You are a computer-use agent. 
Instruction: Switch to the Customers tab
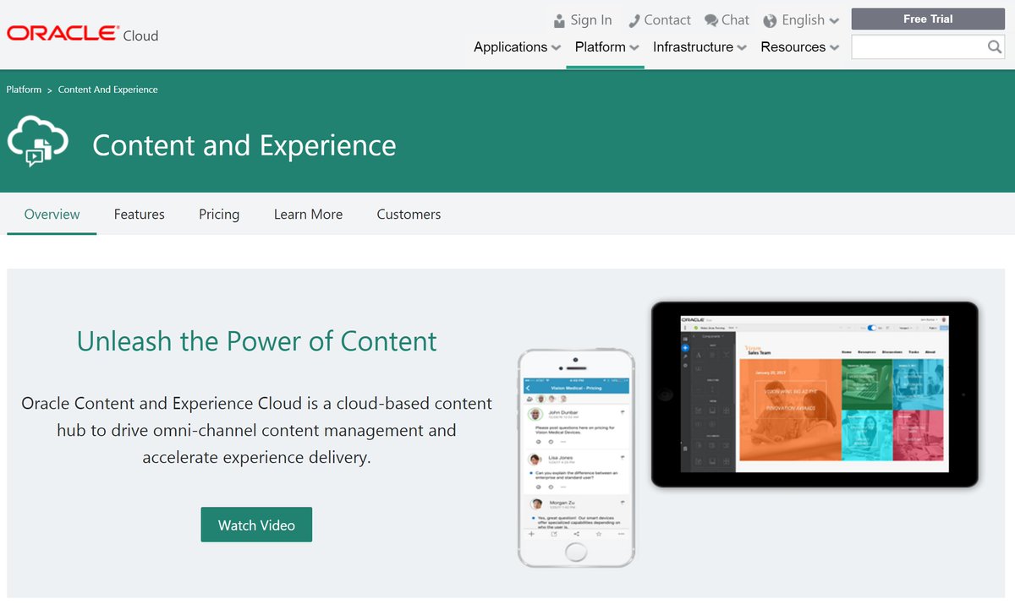(x=409, y=215)
